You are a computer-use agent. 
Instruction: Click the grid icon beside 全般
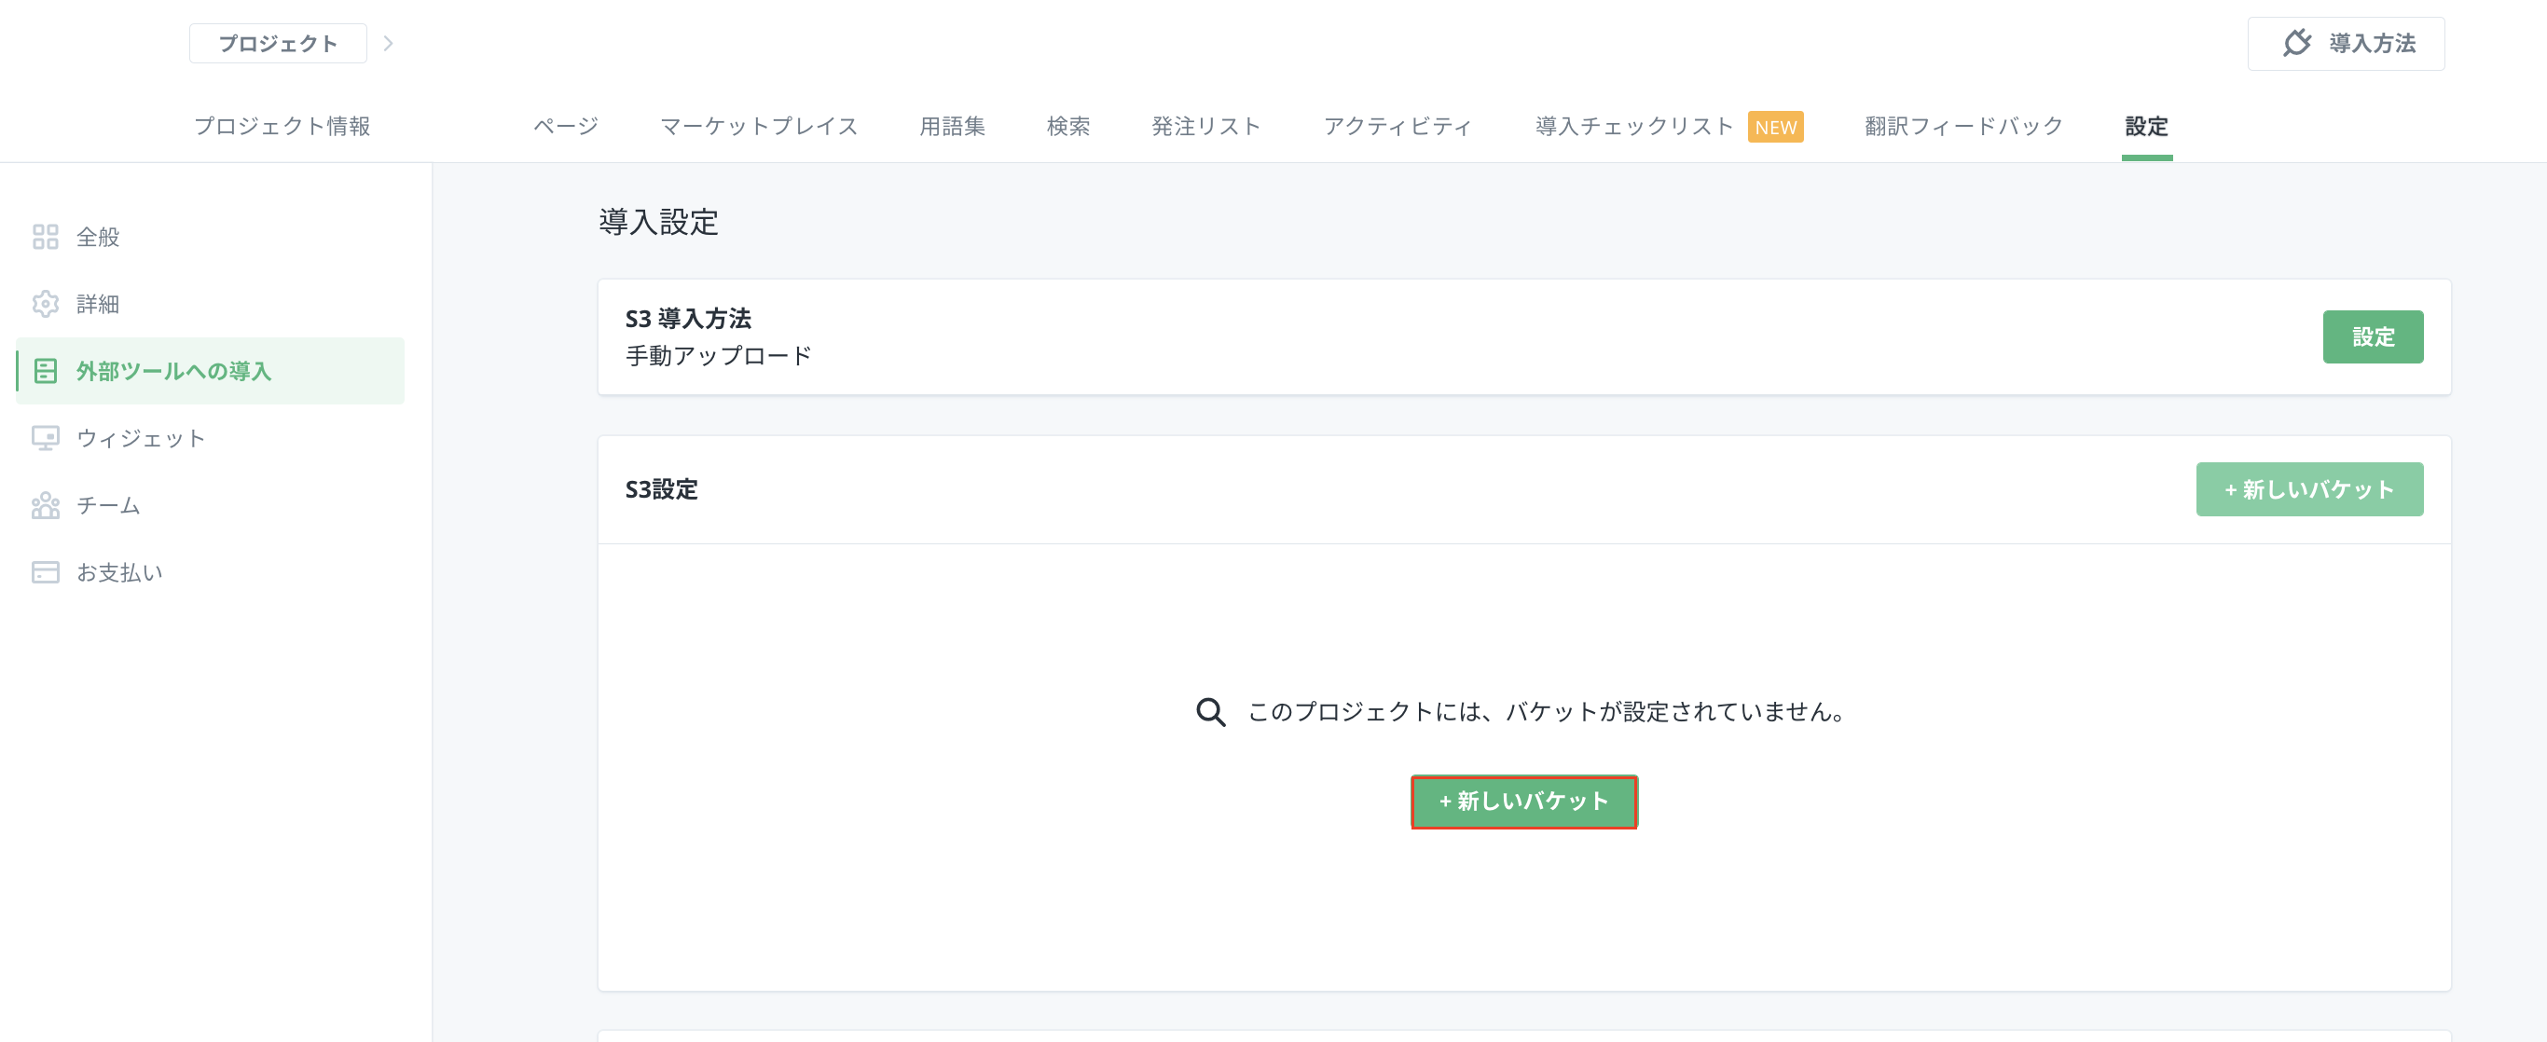click(x=46, y=238)
